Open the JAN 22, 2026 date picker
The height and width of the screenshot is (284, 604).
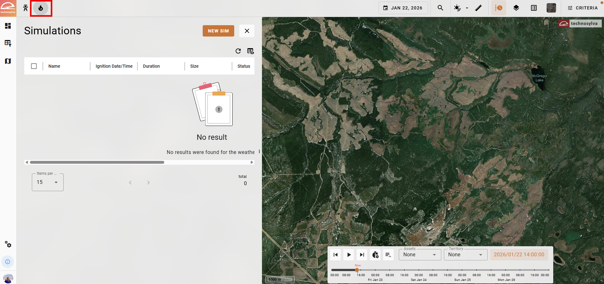click(x=403, y=8)
